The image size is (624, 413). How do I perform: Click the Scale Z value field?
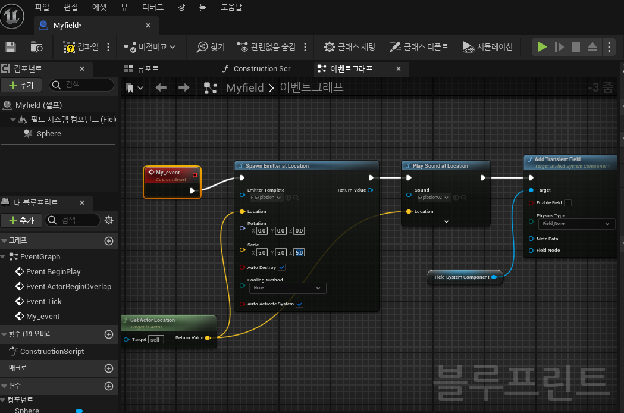tap(299, 252)
